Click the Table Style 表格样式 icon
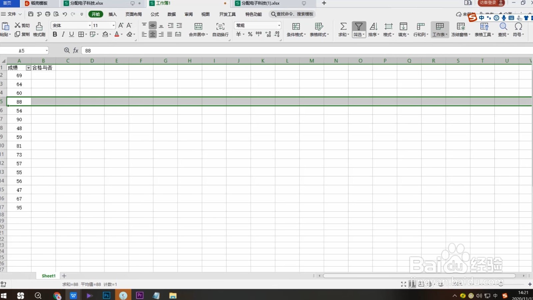This screenshot has width=533, height=300. click(x=319, y=26)
